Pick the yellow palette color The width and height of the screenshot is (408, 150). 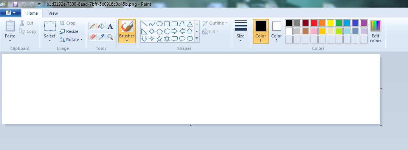point(330,23)
